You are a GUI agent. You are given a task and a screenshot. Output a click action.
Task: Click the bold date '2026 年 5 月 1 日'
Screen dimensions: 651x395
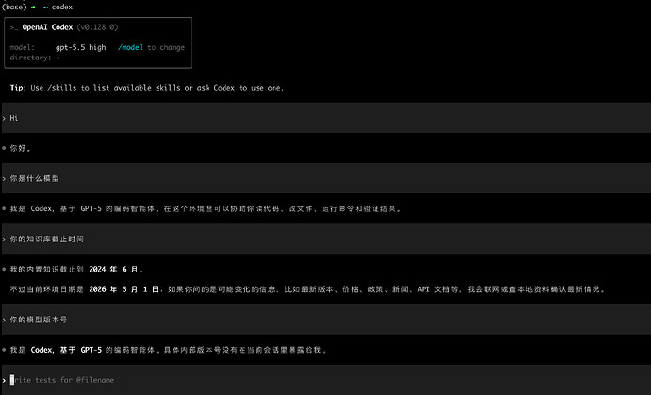pyautogui.click(x=124, y=289)
